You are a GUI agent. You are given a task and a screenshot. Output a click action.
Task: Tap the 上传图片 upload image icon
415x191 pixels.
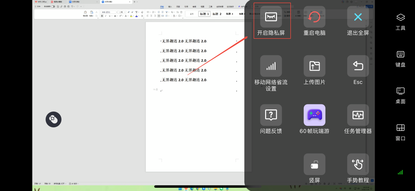pos(315,66)
